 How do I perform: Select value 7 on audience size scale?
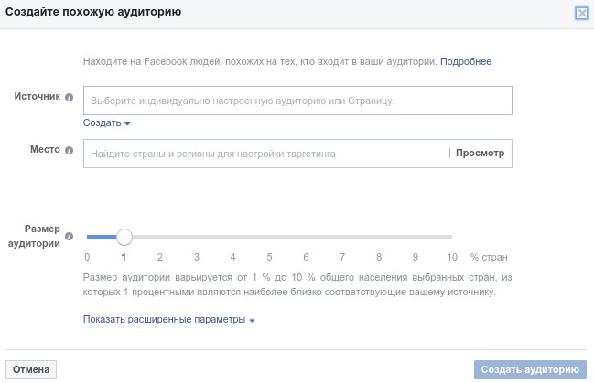coord(342,257)
